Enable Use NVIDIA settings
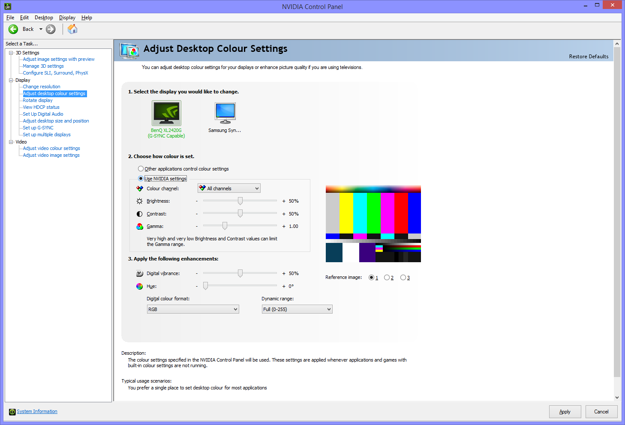Image resolution: width=625 pixels, height=425 pixels. [x=141, y=178]
